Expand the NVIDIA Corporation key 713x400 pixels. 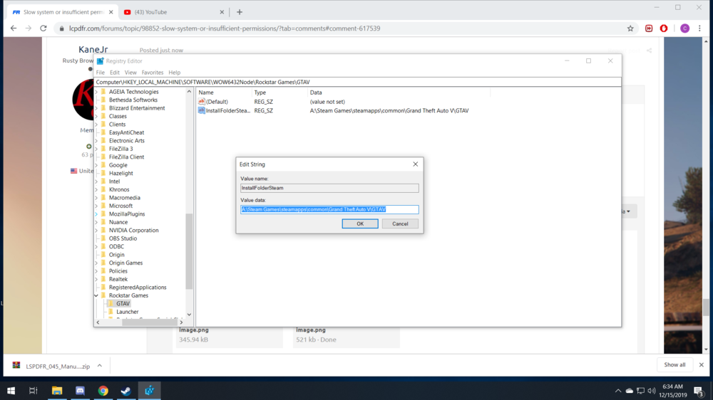(96, 231)
